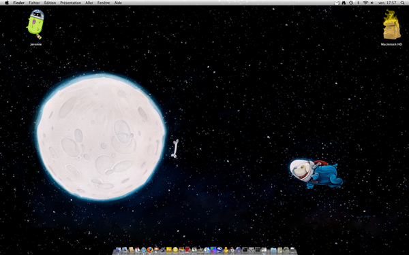Launch the yellow Fw Fireworks Dock icon
The width and height of the screenshot is (409, 255).
click(169, 250)
